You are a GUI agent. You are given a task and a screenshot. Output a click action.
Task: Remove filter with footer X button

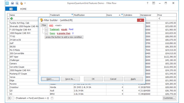click(x=9, y=98)
